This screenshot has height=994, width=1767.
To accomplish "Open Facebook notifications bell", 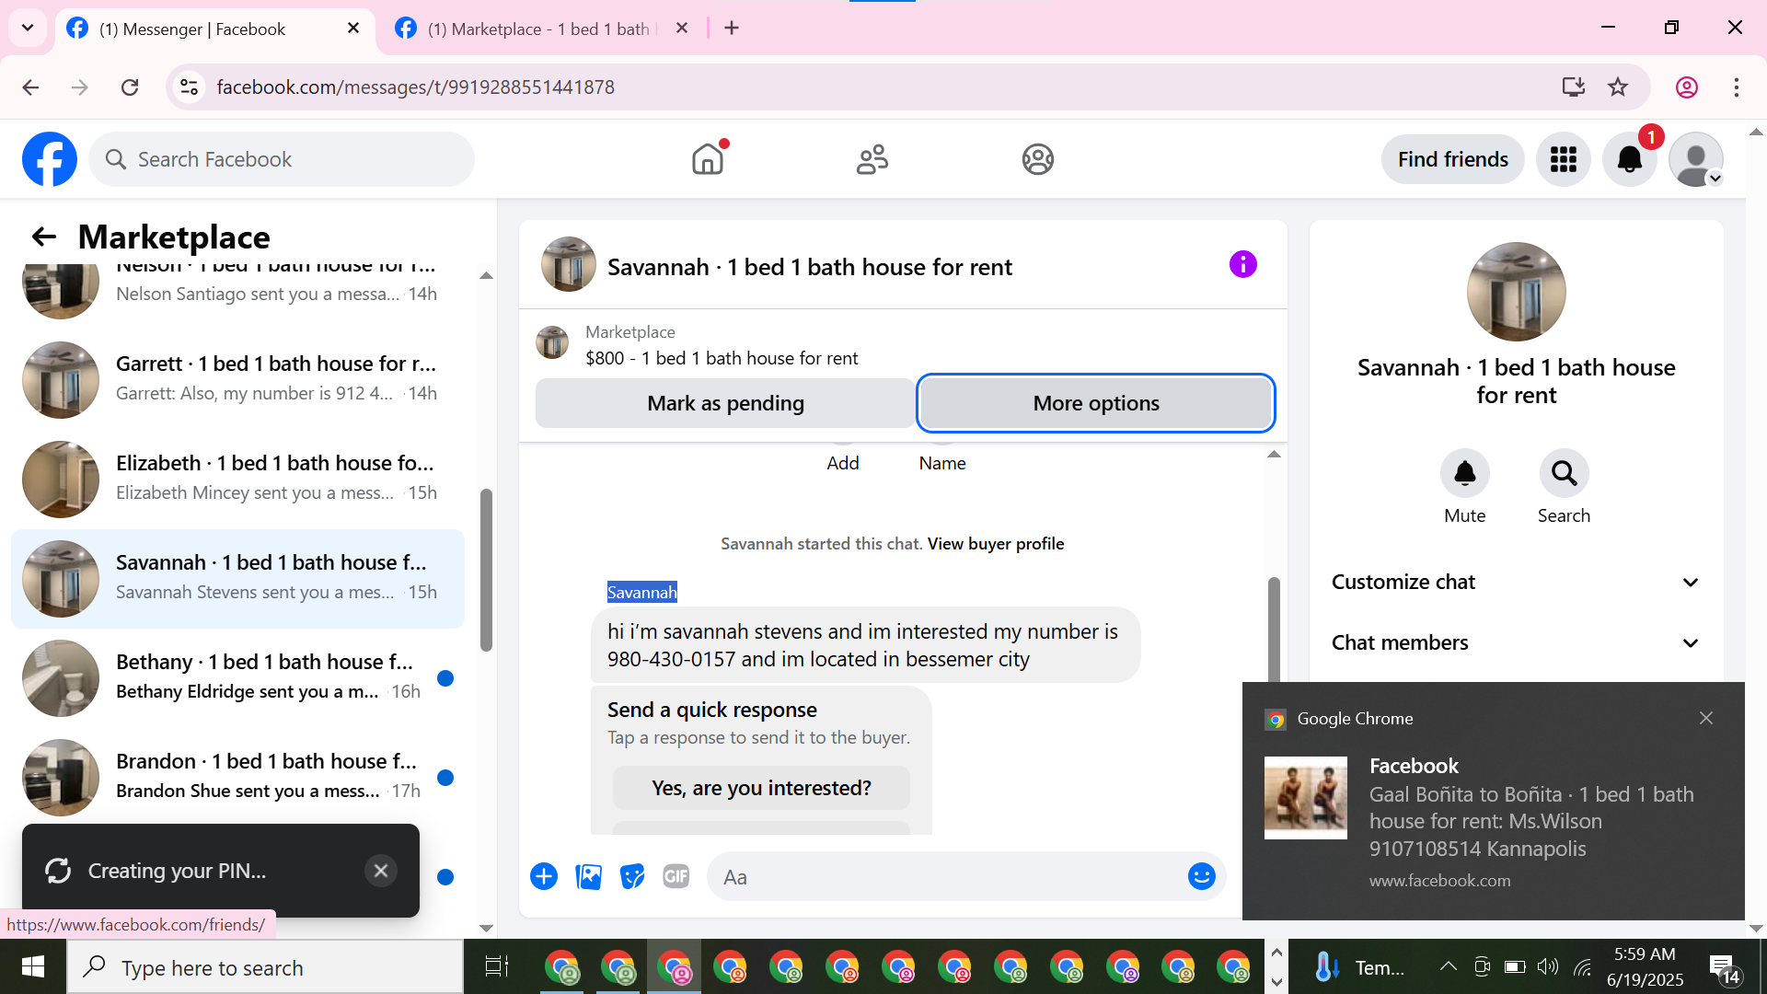I will coord(1630,159).
